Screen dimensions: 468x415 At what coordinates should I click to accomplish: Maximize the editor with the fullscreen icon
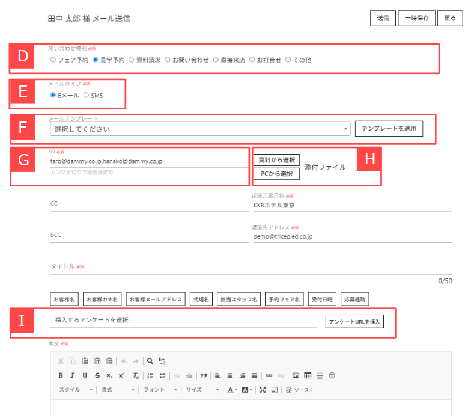(263, 390)
